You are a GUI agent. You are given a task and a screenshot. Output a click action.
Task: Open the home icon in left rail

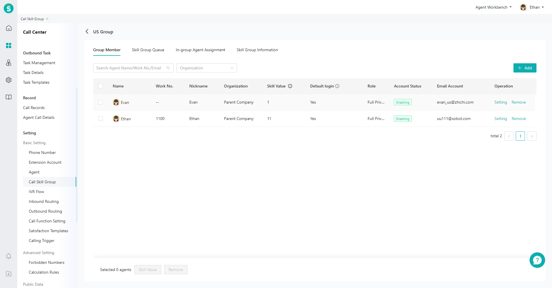point(9,28)
